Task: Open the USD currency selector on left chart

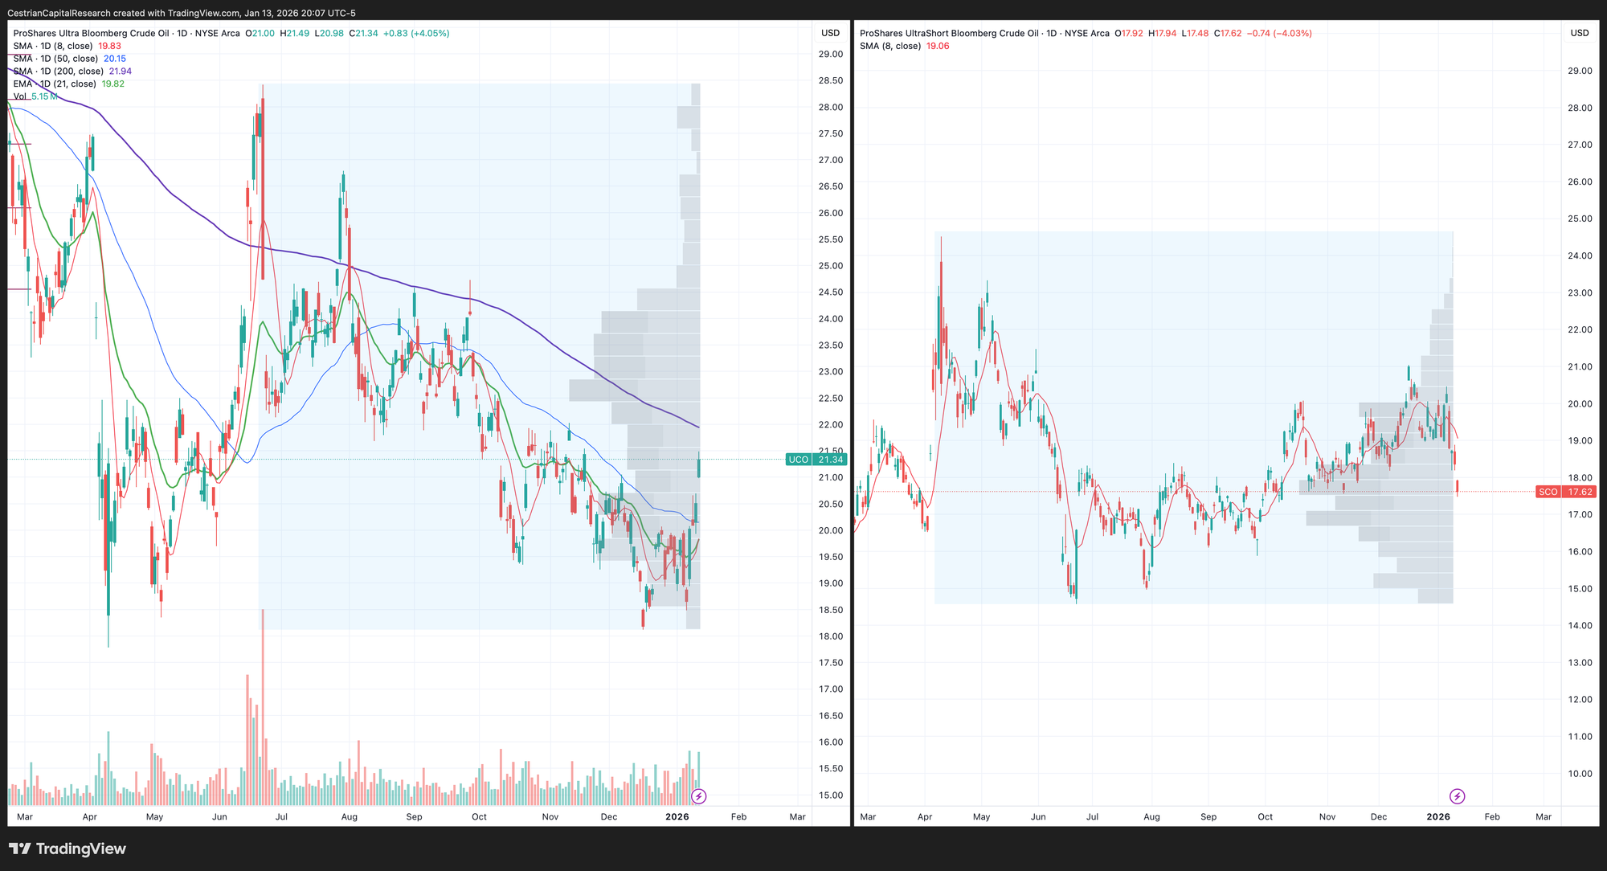Action: [x=830, y=33]
